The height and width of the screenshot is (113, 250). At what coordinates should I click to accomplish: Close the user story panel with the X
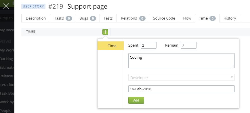coord(6,6)
